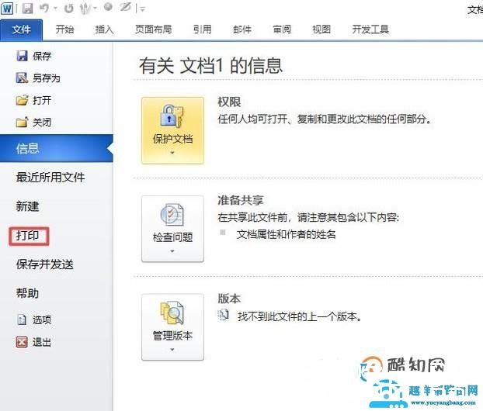The width and height of the screenshot is (483, 411).
Task: Click the 管理版本 button
Action: tap(172, 327)
